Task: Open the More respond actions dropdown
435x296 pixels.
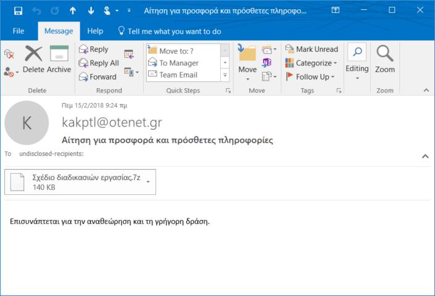Action: coord(131,72)
